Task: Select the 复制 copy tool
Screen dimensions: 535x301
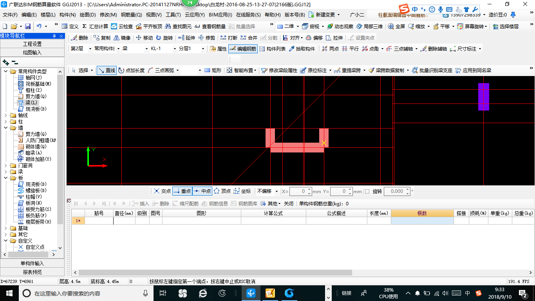Action: pos(102,38)
